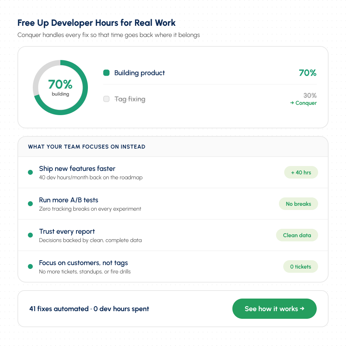Click the 70% building donut chart
The image size is (346, 346).
[60, 88]
